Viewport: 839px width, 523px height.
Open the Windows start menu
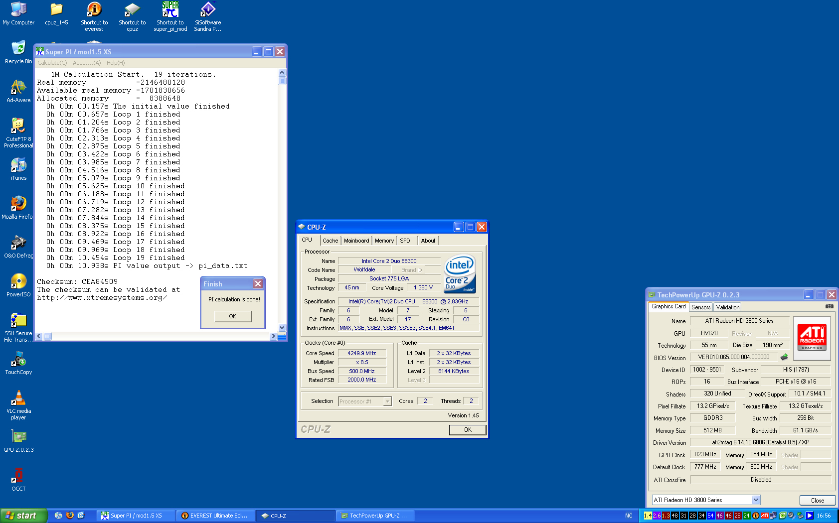(x=24, y=516)
